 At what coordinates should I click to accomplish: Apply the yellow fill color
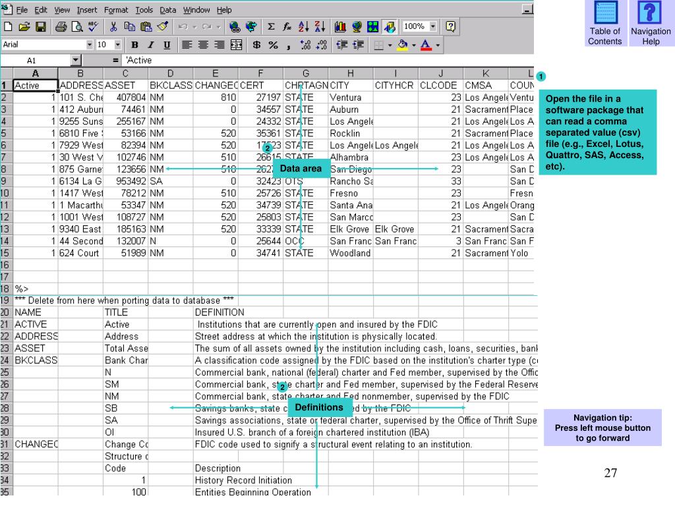[403, 45]
